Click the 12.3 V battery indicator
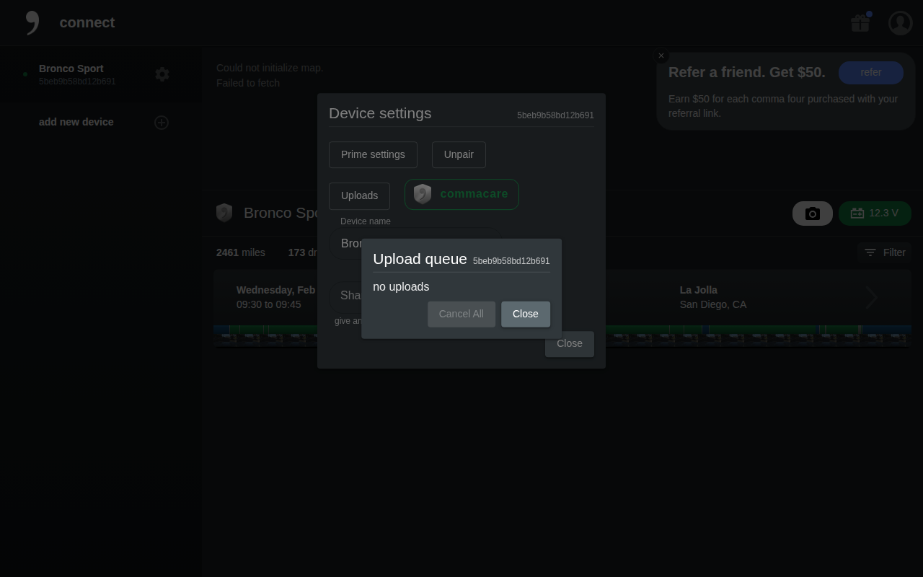Screen dimensions: 923x577 click(x=875, y=213)
